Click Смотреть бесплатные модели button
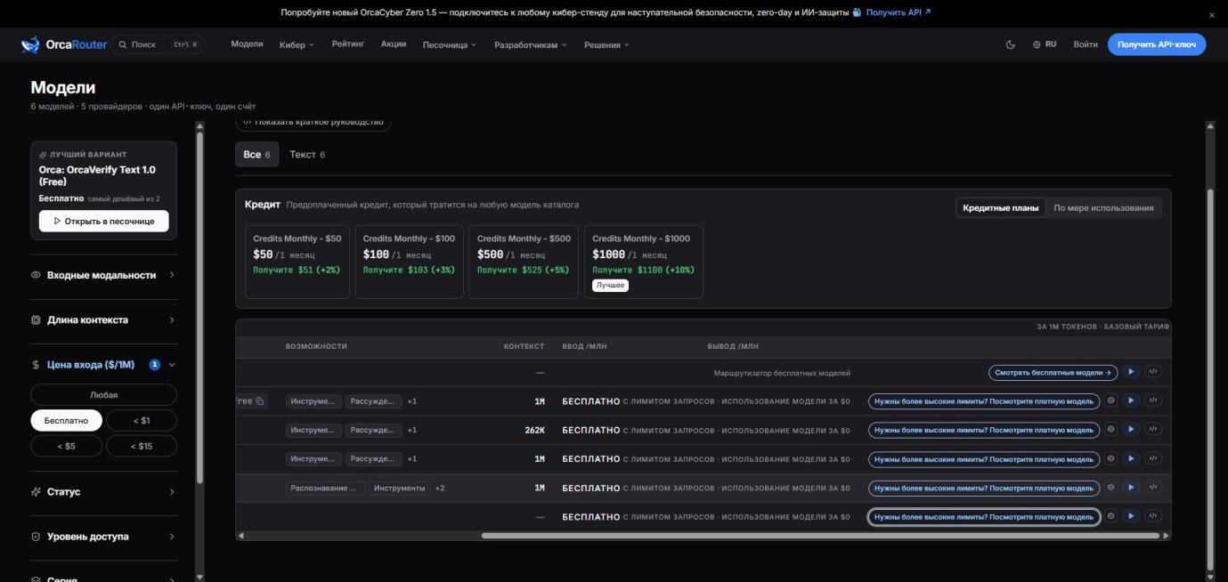 1053,373
